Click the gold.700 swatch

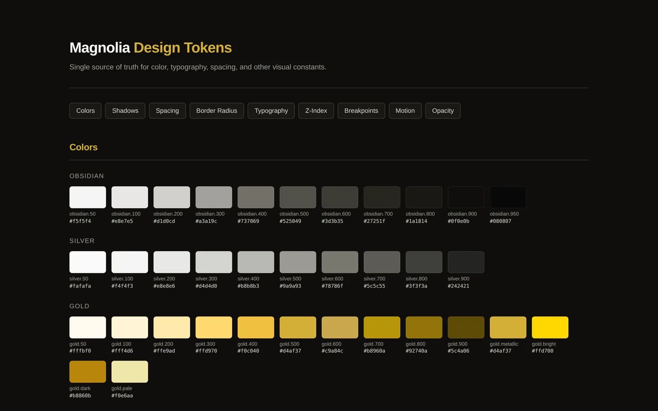pos(382,328)
